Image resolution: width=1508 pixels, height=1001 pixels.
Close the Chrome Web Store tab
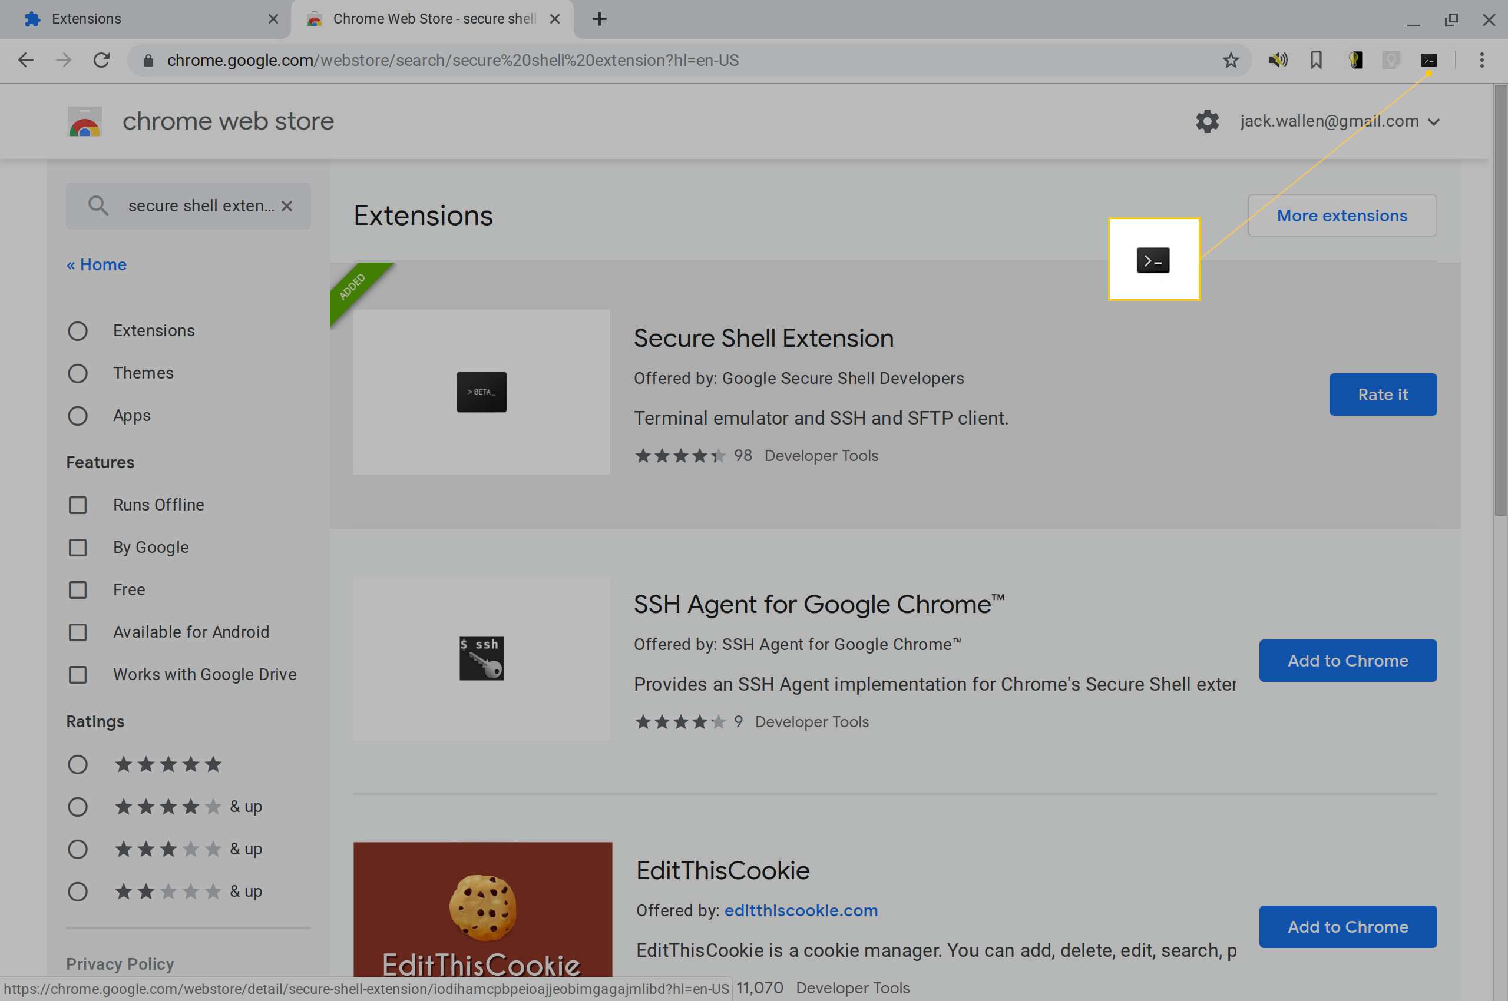[555, 19]
